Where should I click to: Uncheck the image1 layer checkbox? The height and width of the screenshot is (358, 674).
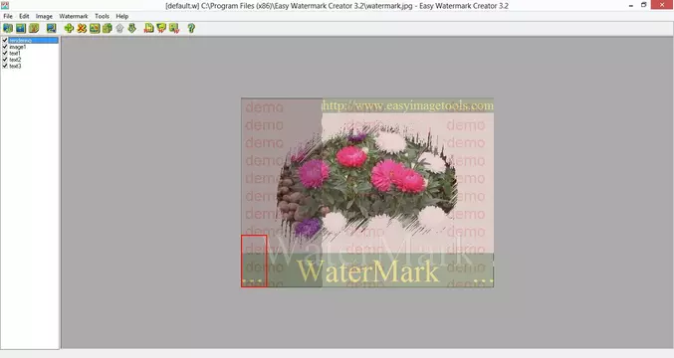[x=5, y=47]
